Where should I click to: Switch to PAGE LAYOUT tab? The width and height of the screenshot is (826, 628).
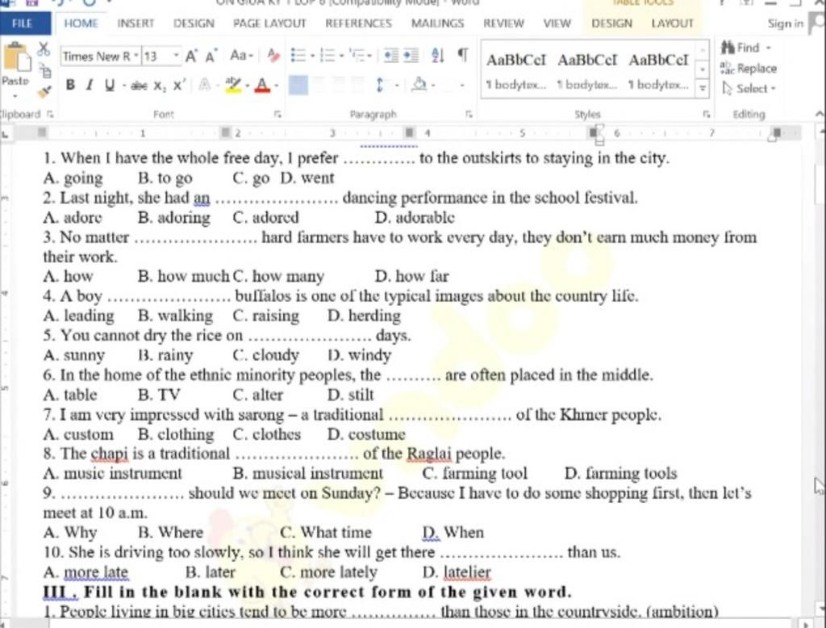[269, 23]
